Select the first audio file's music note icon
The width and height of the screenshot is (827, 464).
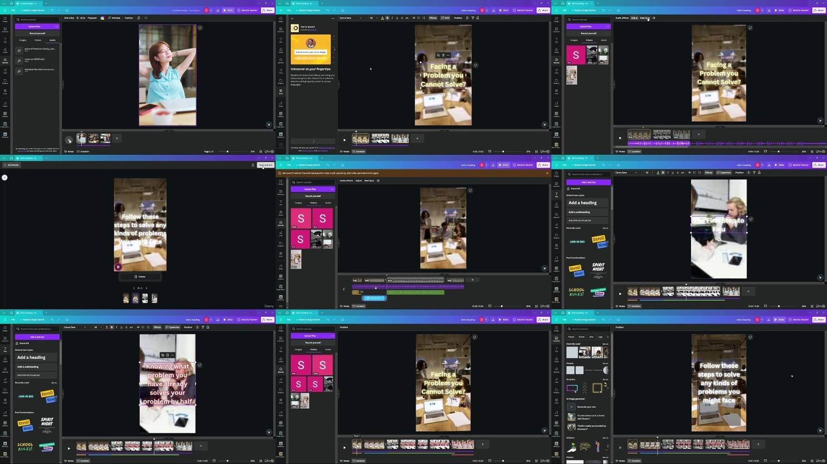tap(19, 50)
